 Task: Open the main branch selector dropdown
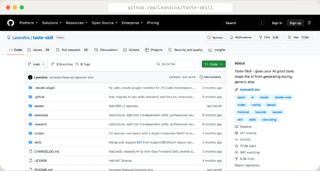pos(36,64)
